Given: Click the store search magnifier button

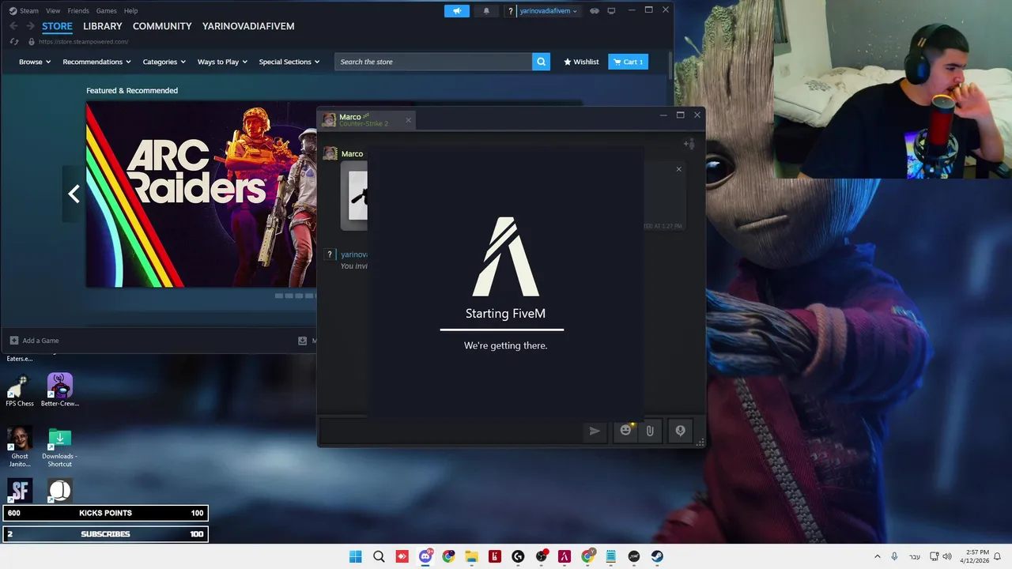Looking at the screenshot, I should click(541, 62).
